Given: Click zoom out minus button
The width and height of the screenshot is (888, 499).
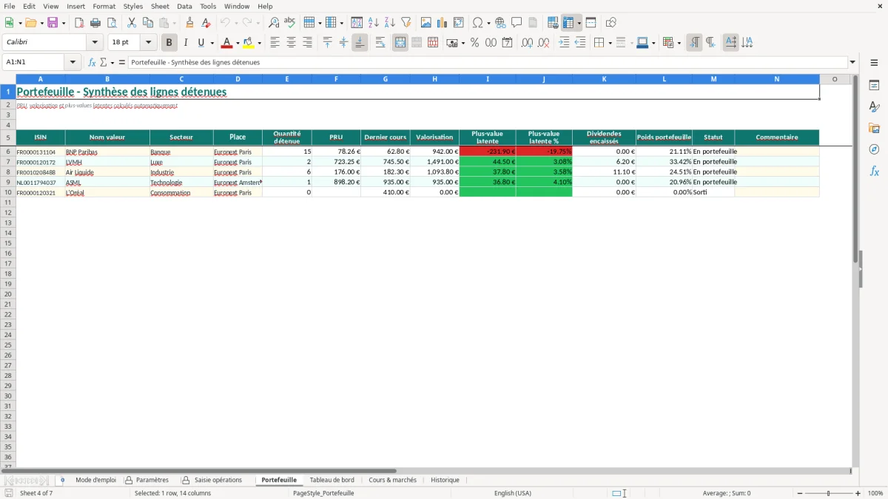Looking at the screenshot, I should (x=800, y=493).
